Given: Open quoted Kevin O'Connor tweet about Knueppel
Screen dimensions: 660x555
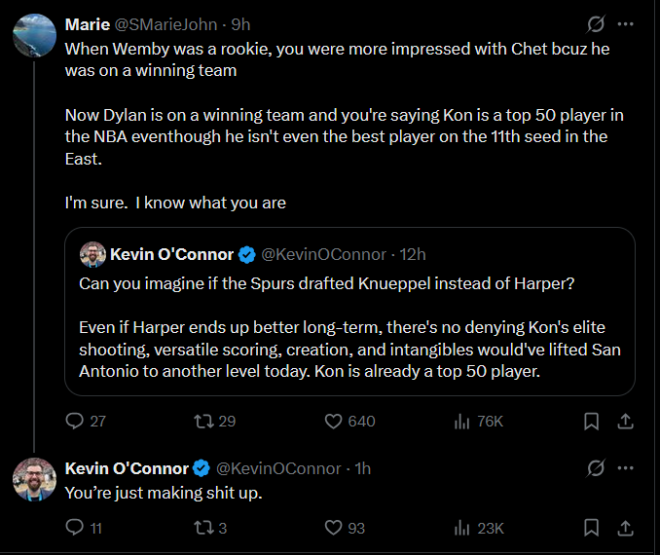Looking at the screenshot, I should [349, 312].
